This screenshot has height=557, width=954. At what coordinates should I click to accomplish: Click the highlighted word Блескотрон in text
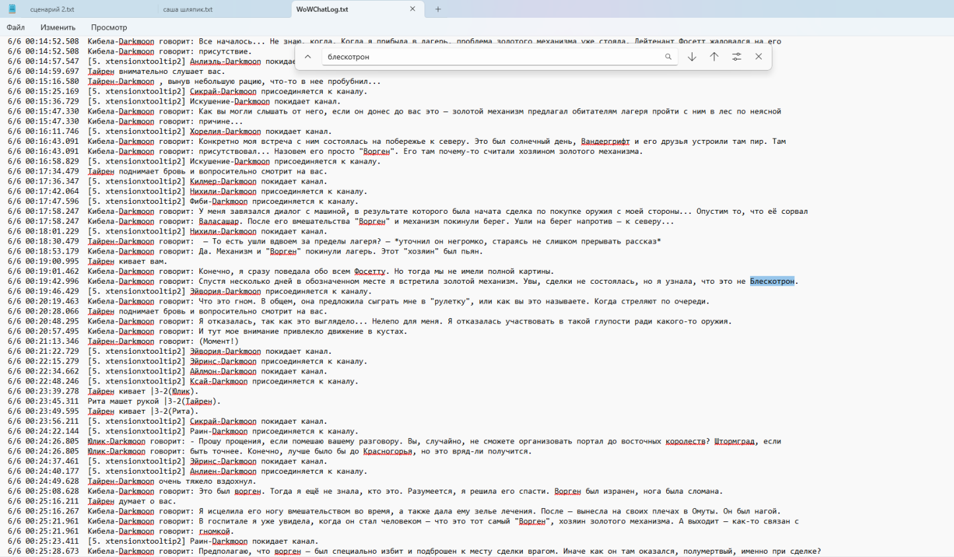(772, 281)
